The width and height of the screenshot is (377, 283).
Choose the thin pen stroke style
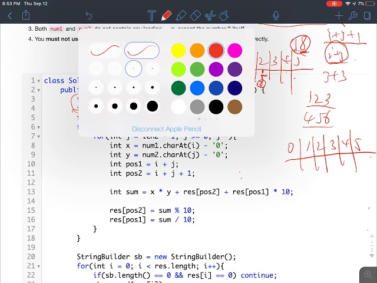tap(105, 51)
